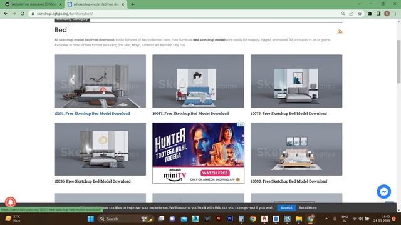Open 'Read More' cookie policy link
The image size is (401, 225).
click(x=308, y=208)
